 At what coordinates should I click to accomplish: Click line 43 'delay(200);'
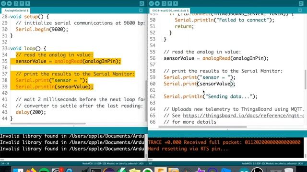(x=31, y=112)
